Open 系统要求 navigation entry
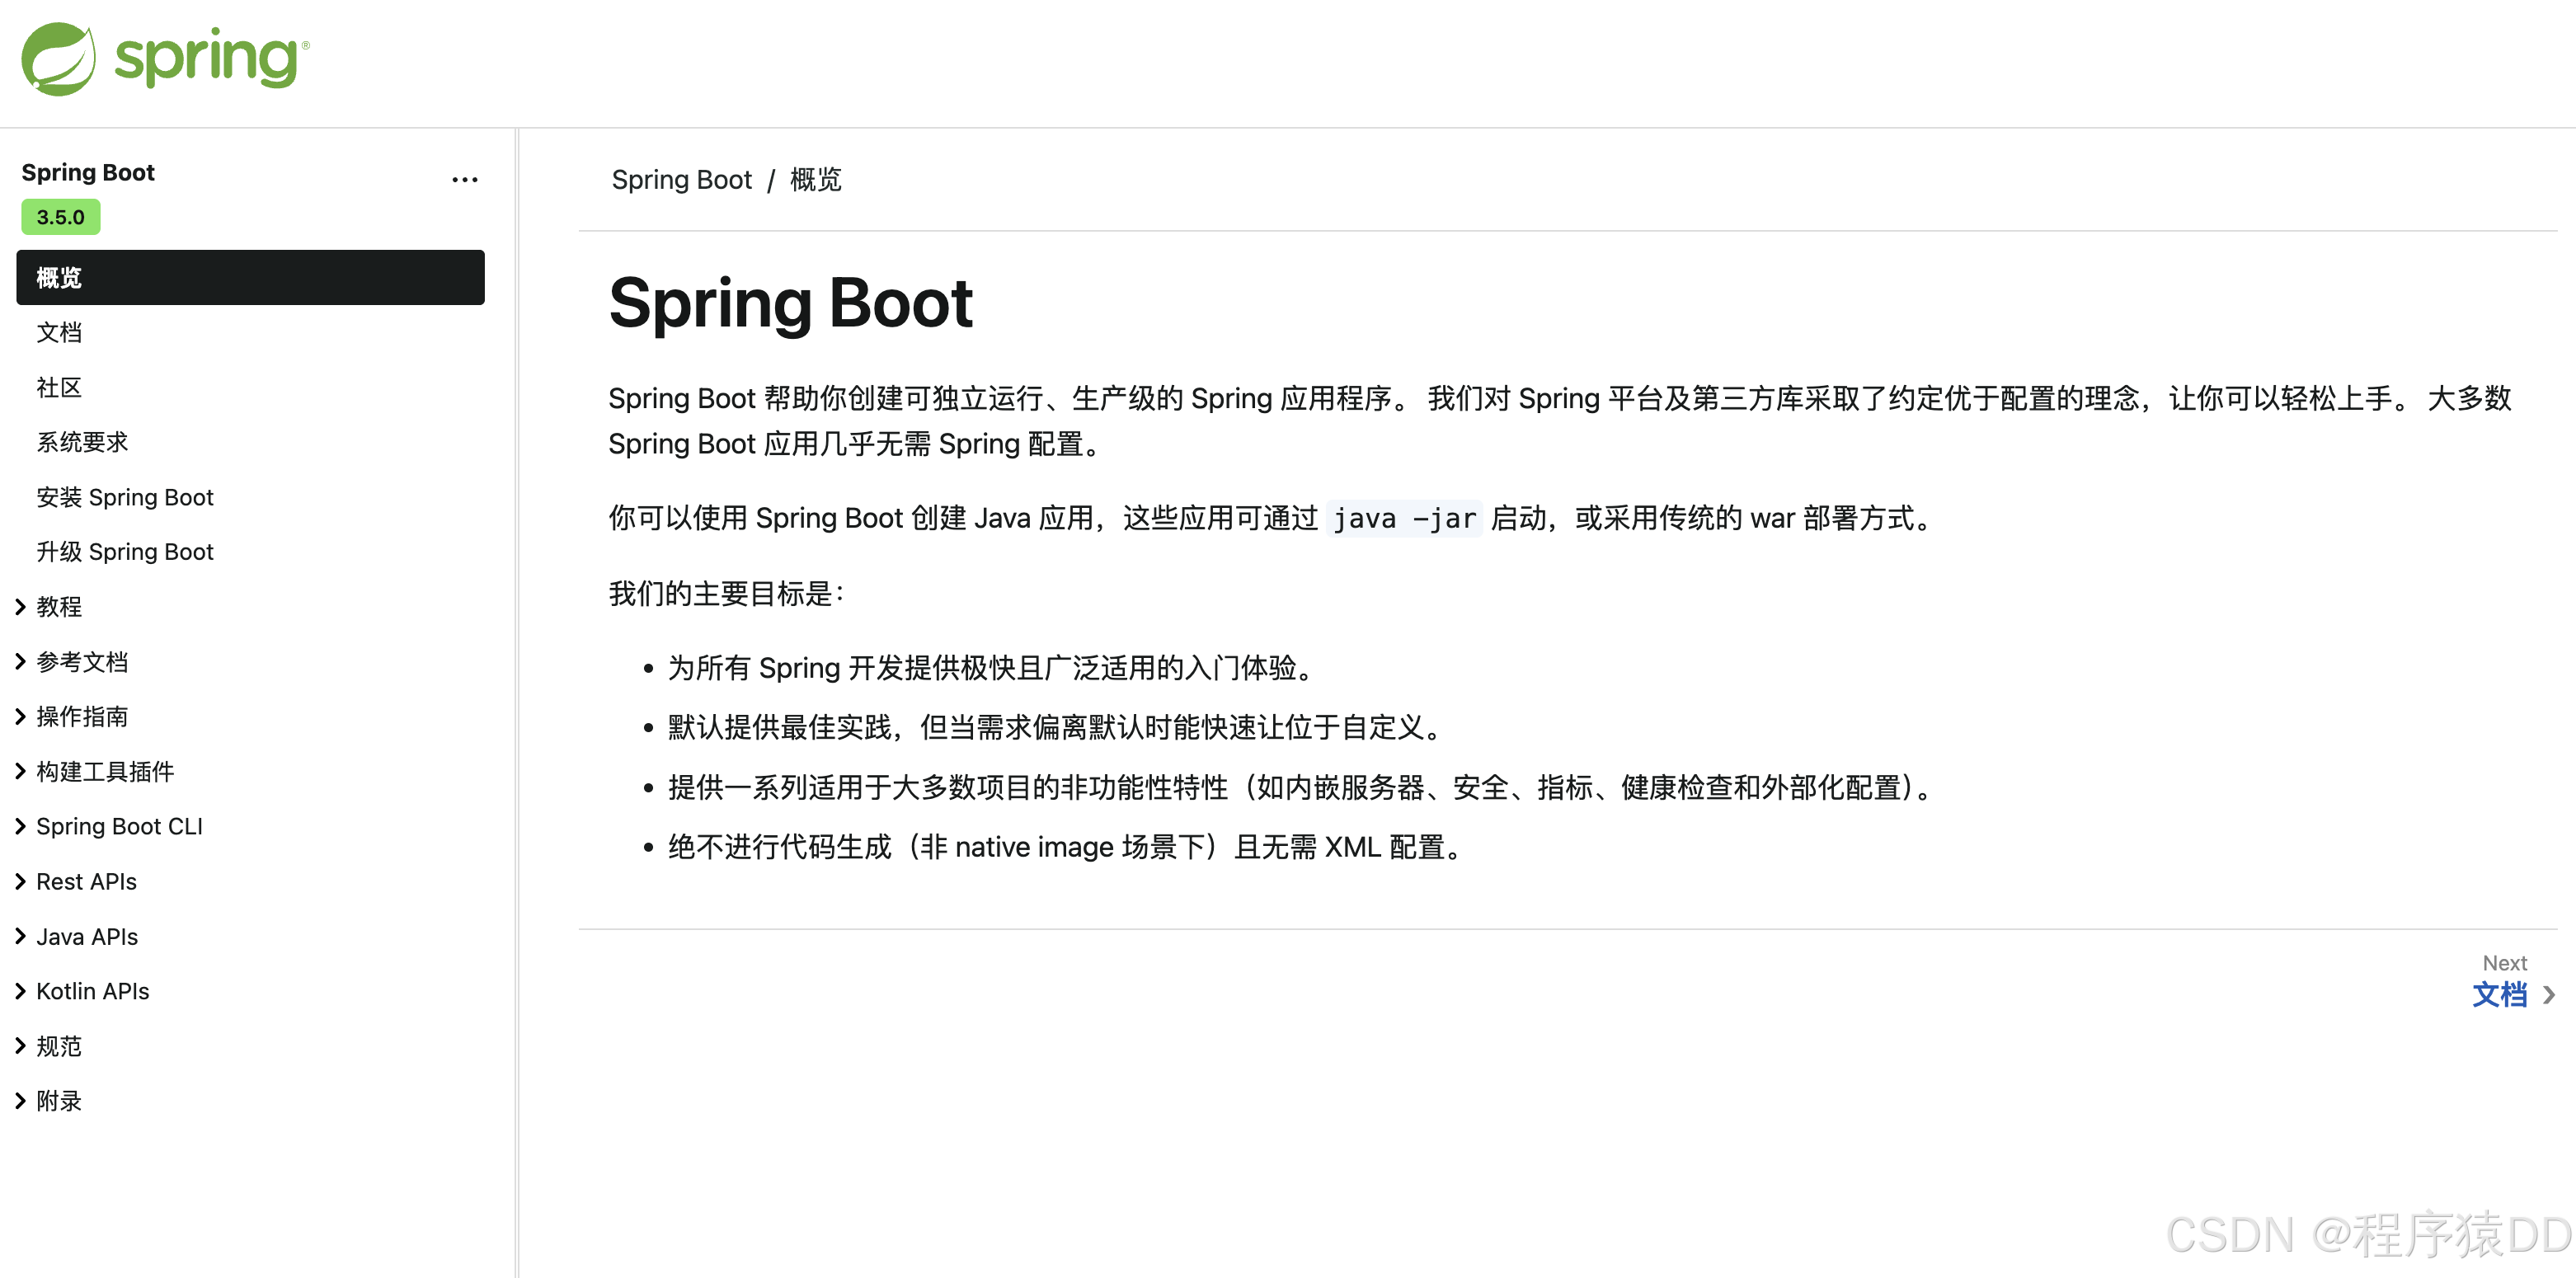2576x1278 pixels. pyautogui.click(x=82, y=442)
